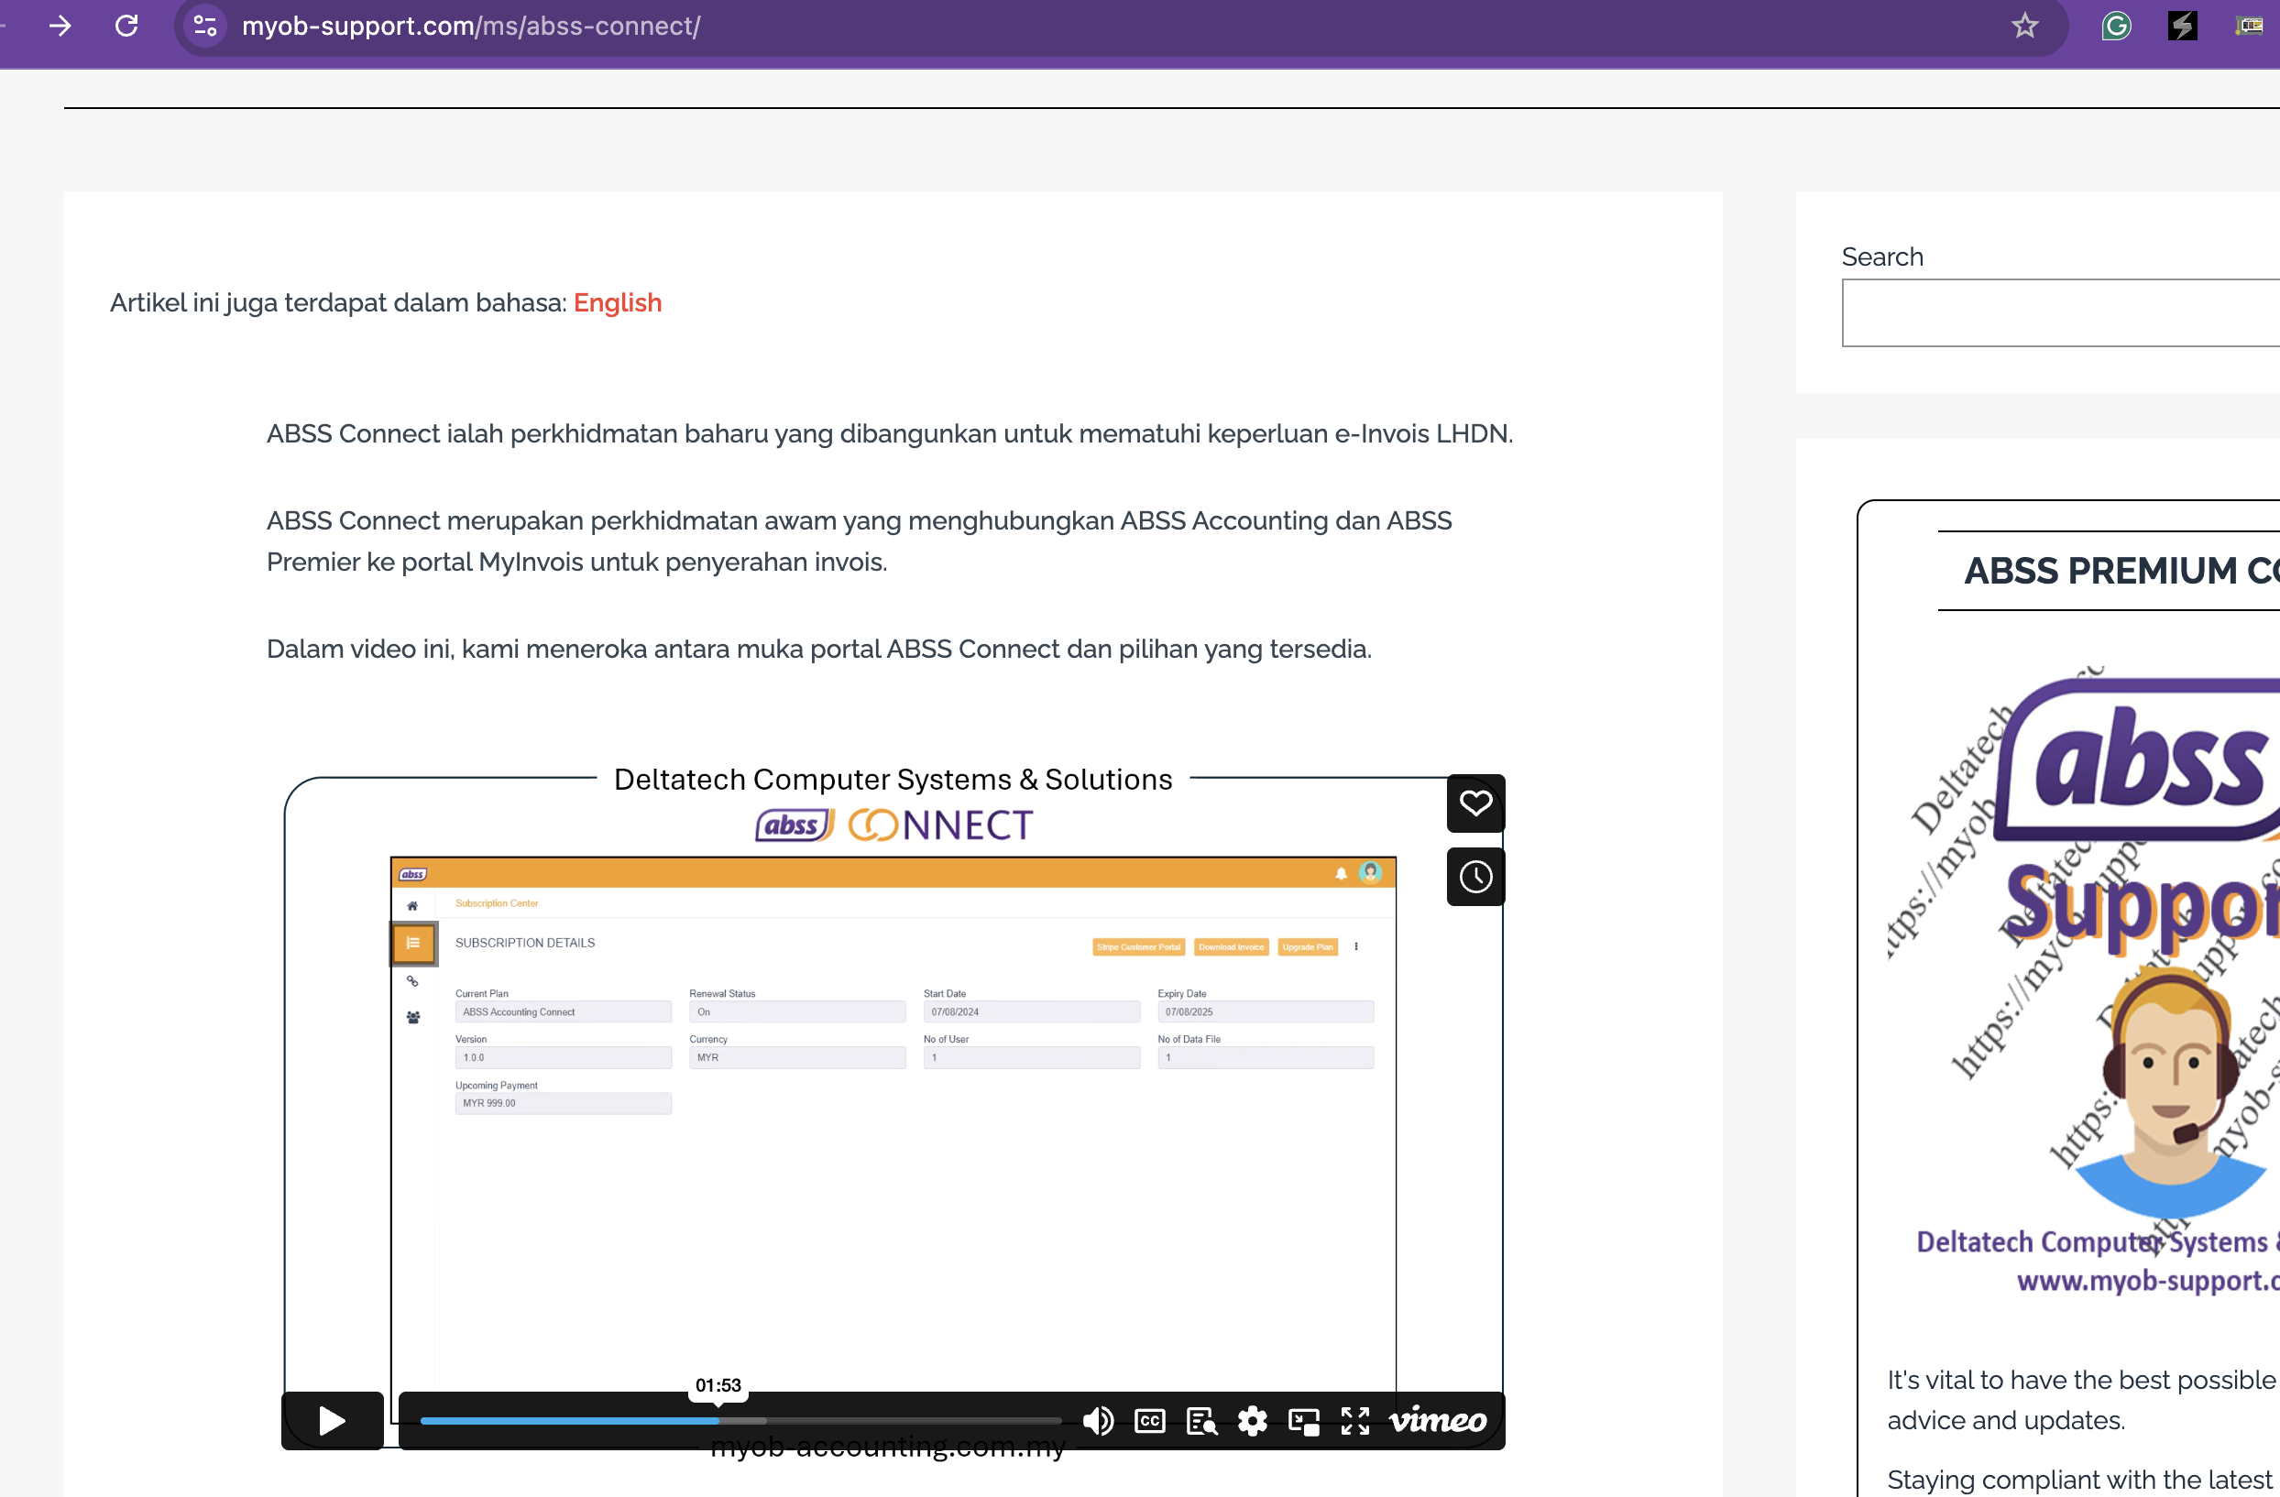Play the ABSS Connect video
Viewport: 2280px width, 1497px height.
pyautogui.click(x=332, y=1420)
